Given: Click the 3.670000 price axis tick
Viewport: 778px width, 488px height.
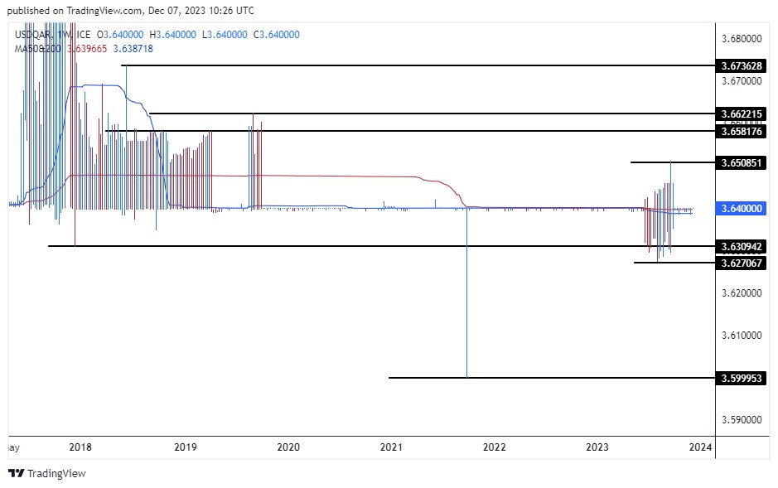Looking at the screenshot, I should (x=742, y=81).
